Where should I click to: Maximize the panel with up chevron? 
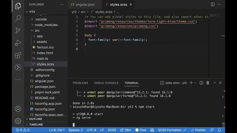click(x=214, y=83)
